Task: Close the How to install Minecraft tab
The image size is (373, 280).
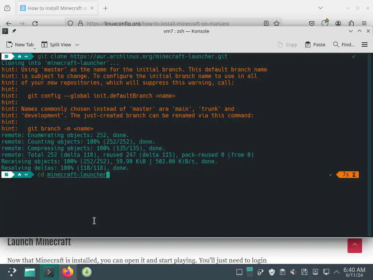Action: 92,8
